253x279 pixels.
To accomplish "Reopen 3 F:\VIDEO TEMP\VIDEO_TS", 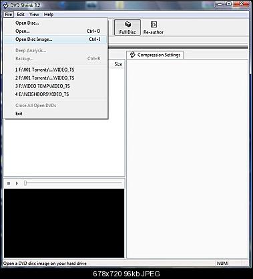I will pyautogui.click(x=55, y=86).
